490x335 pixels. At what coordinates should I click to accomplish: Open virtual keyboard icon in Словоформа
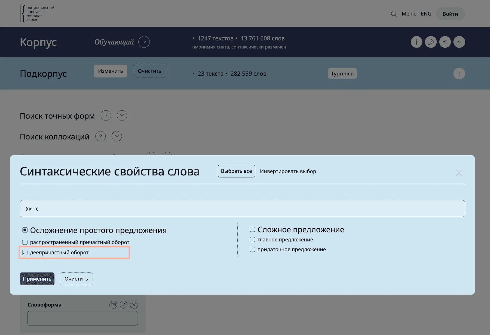pos(113,305)
